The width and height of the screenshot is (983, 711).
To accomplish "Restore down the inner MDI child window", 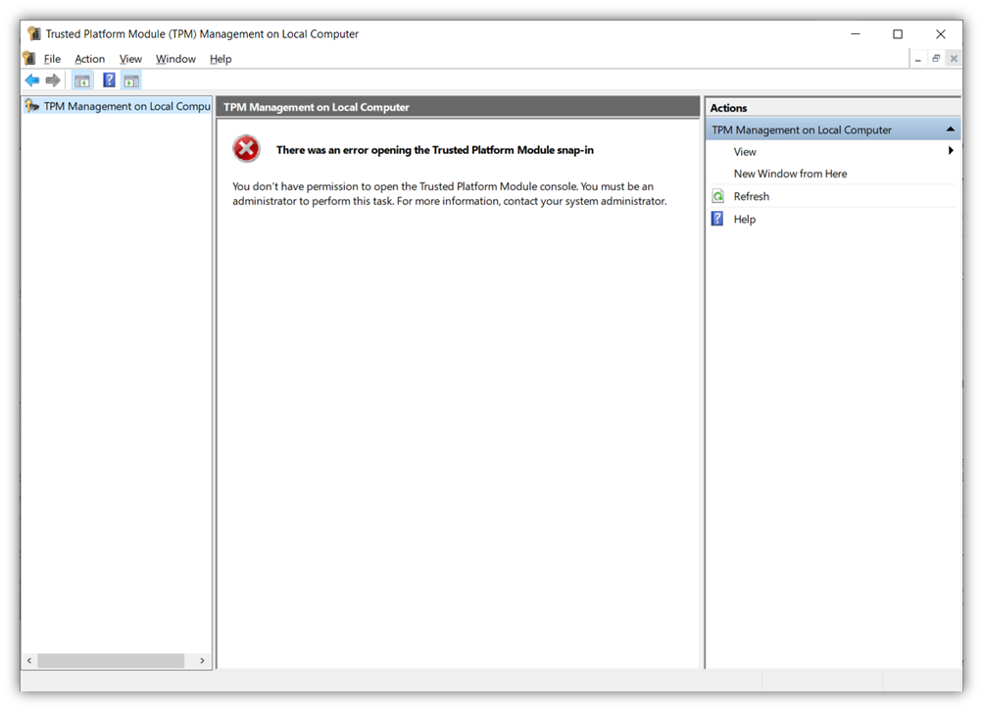I will (x=936, y=59).
